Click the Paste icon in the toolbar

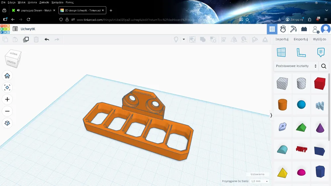tap(15, 39)
